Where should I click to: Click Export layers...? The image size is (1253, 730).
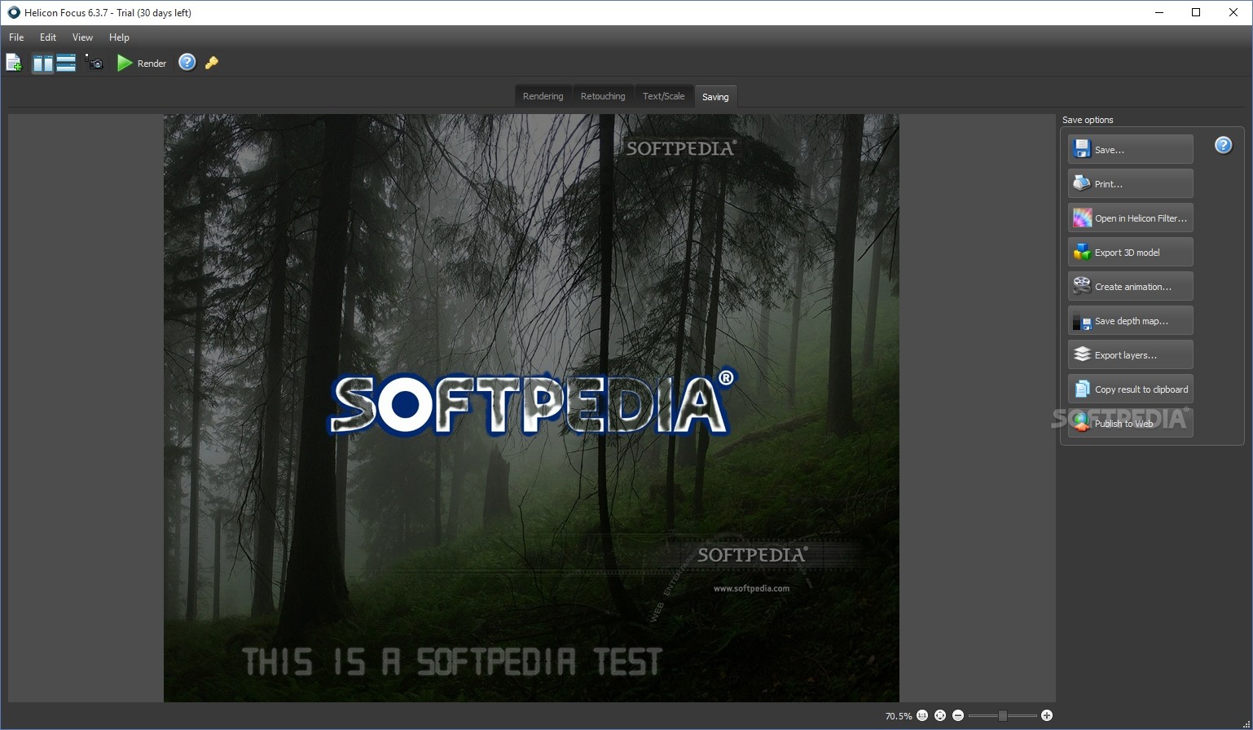point(1131,355)
